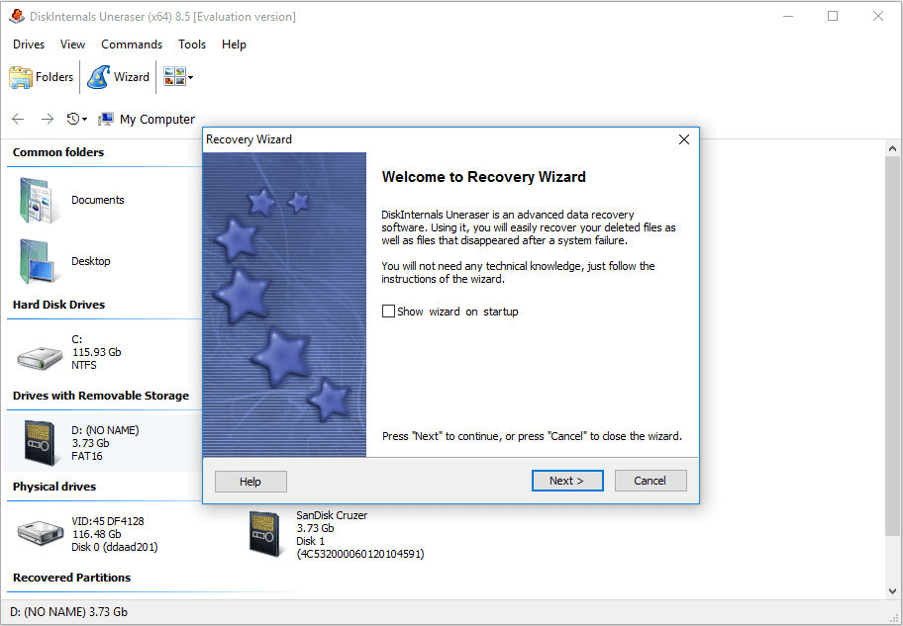
Task: Click the back navigation arrow
Action: (18, 119)
